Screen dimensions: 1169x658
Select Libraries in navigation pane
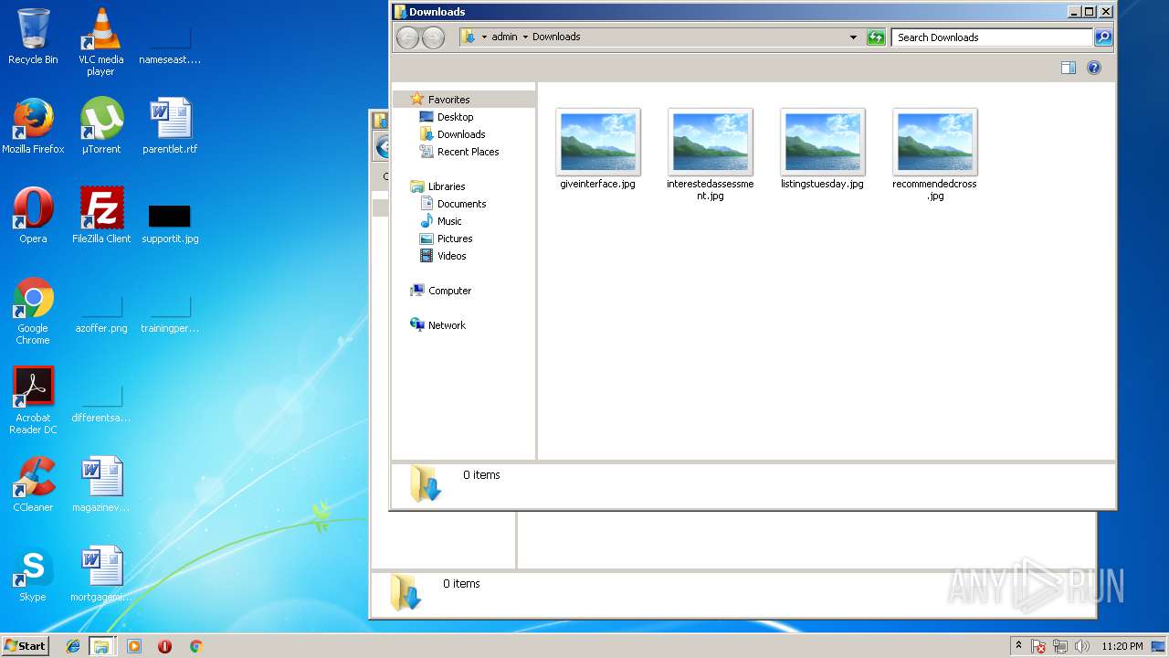click(447, 186)
